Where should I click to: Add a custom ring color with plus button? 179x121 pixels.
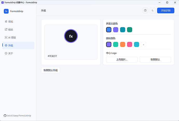(143, 45)
